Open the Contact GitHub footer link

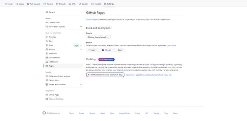click(x=124, y=113)
